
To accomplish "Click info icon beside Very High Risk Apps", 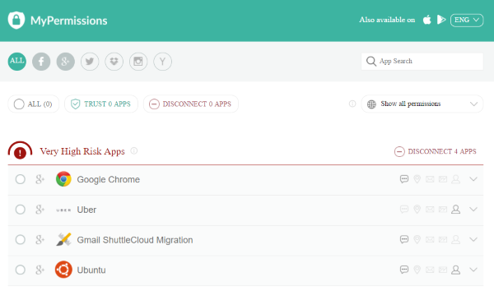I will [134, 151].
